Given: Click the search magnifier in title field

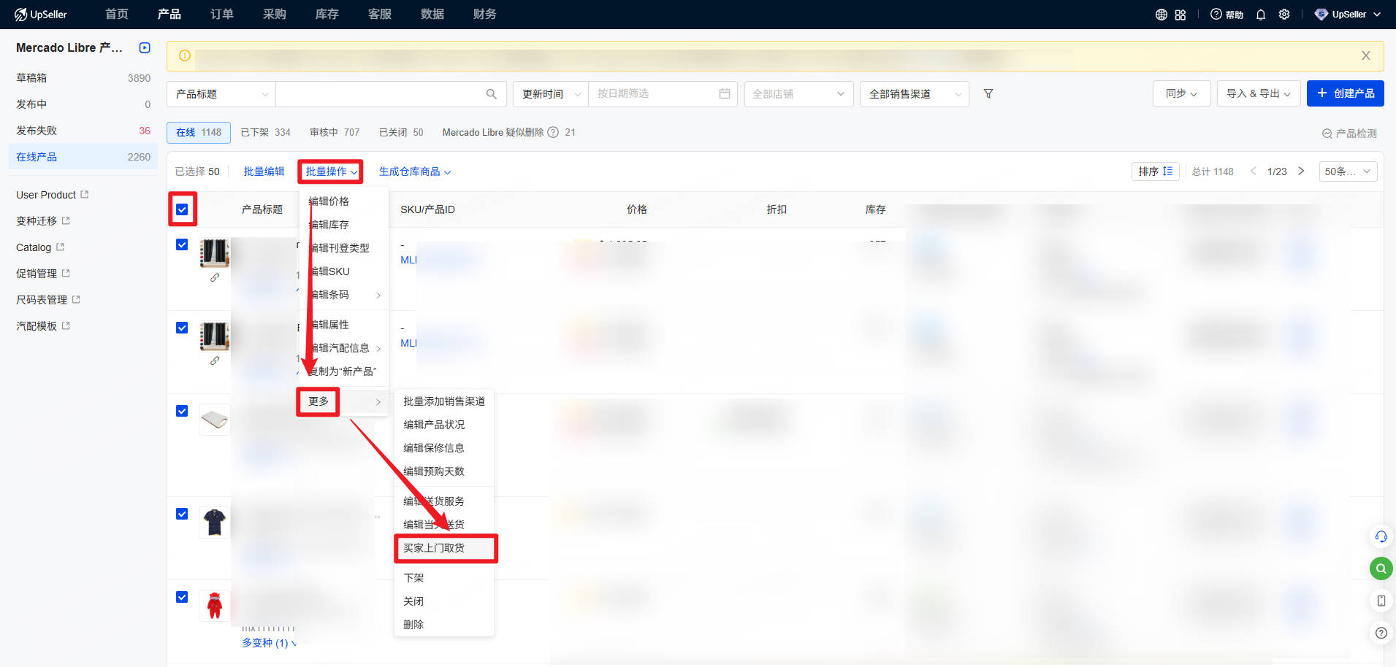Looking at the screenshot, I should (x=491, y=94).
